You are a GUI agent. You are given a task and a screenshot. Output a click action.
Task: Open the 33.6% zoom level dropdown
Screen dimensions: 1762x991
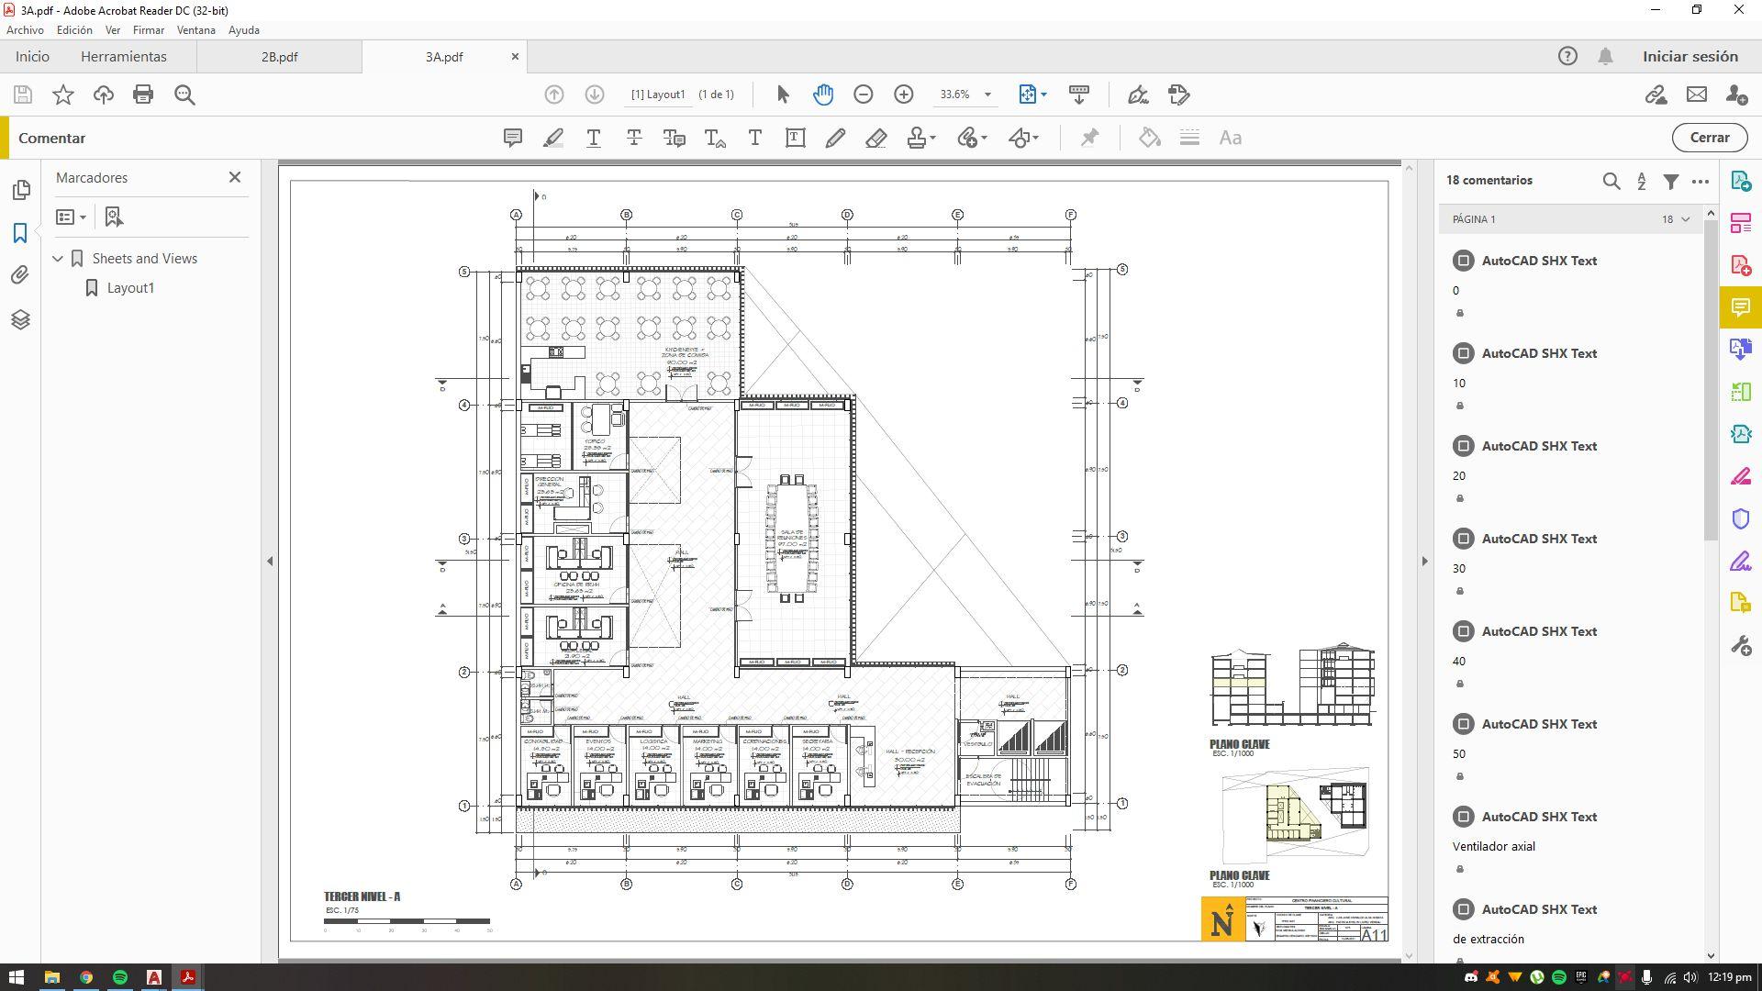(x=987, y=95)
